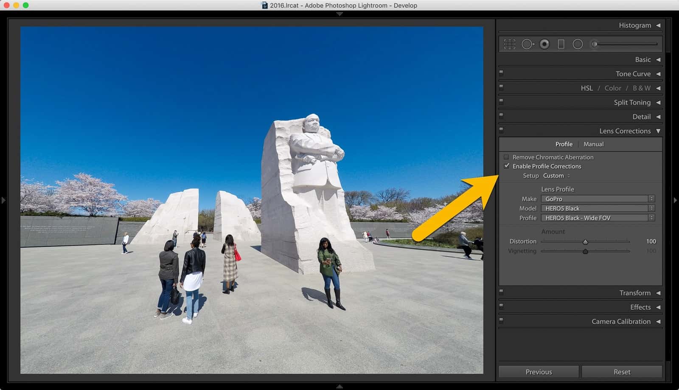Select the Graduated Filter tool
The image size is (679, 390).
561,44
